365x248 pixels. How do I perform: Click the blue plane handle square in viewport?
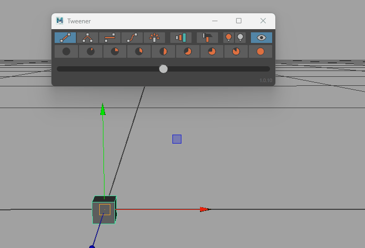(x=177, y=139)
